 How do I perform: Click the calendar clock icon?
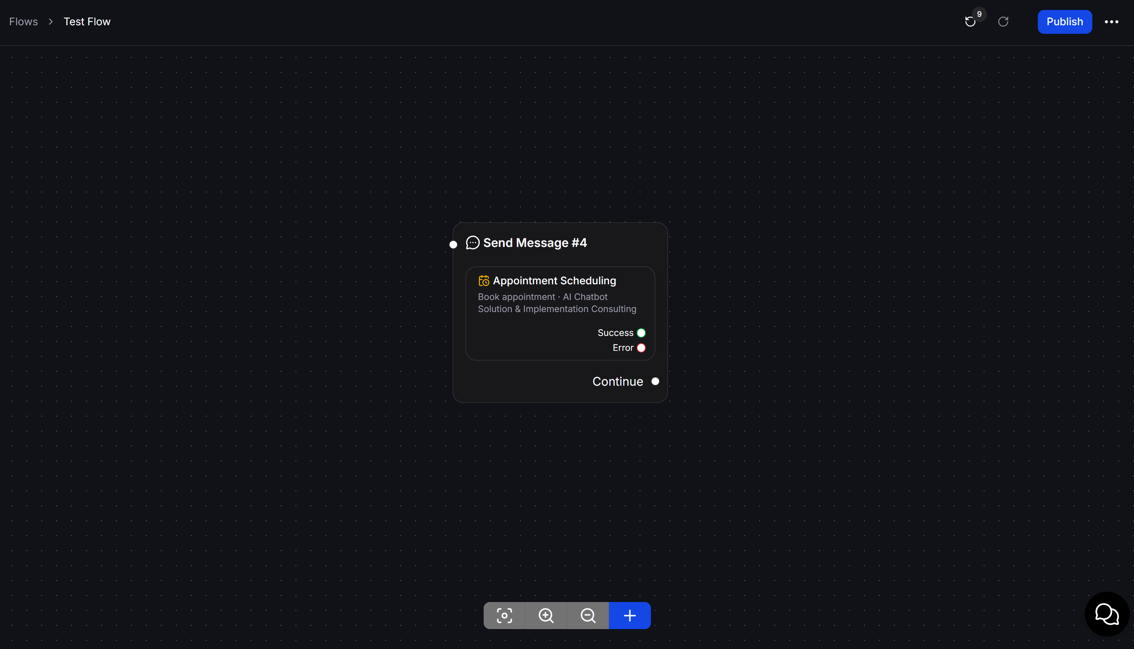[x=484, y=281]
